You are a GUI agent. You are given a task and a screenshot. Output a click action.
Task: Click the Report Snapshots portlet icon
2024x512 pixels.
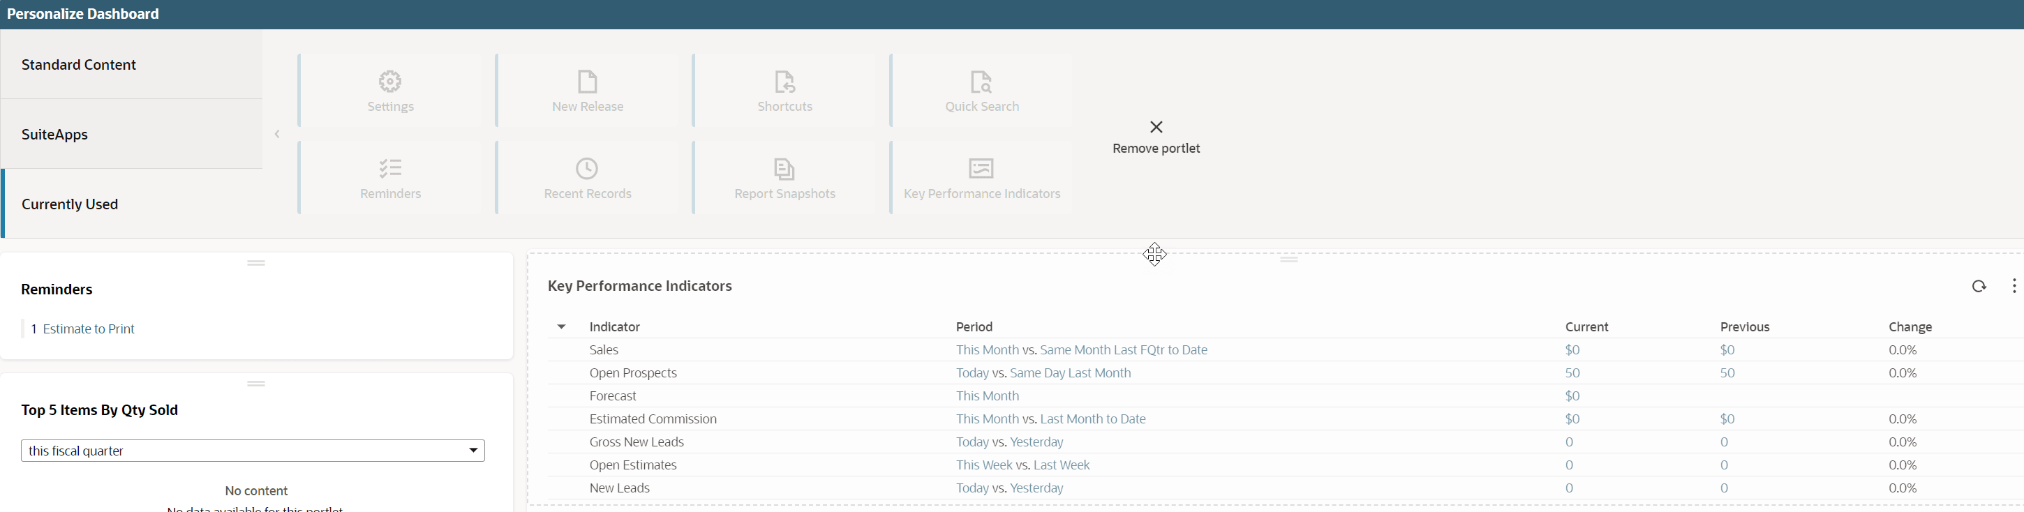click(785, 169)
